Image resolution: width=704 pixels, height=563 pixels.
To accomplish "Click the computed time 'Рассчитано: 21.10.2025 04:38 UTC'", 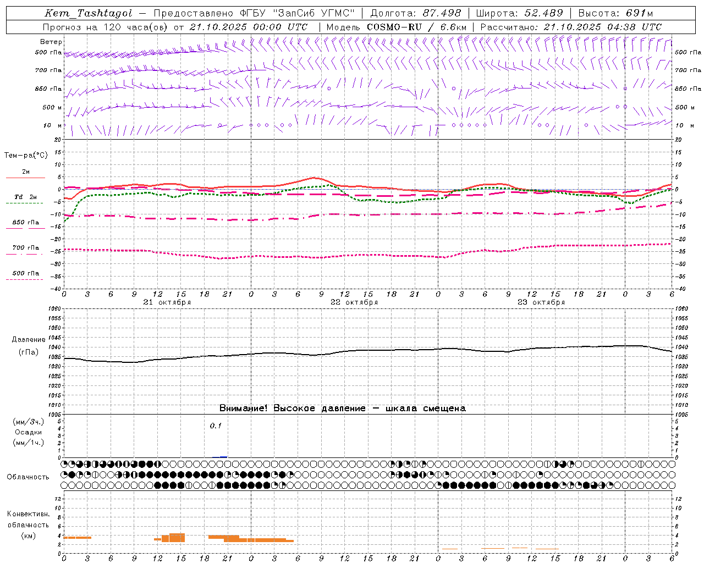I will (571, 27).
